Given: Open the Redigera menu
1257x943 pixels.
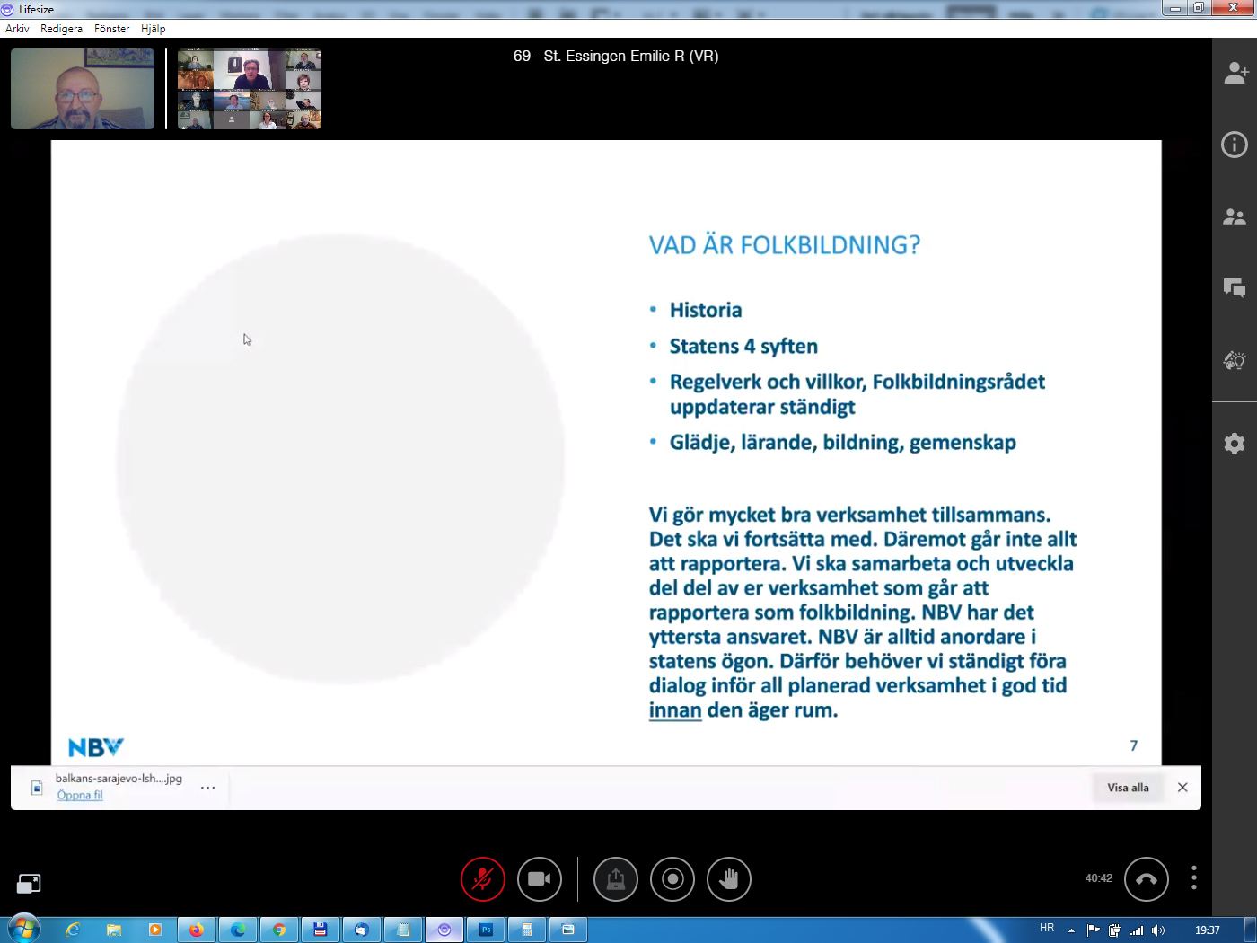Looking at the screenshot, I should pos(61,29).
